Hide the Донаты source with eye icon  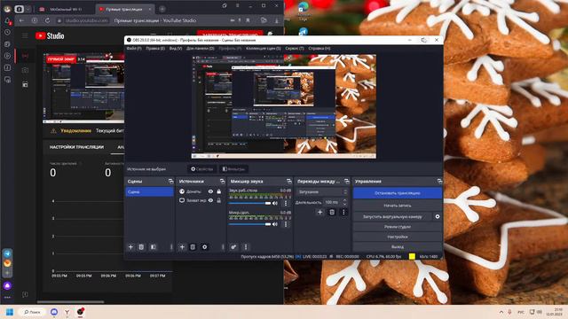(x=210, y=191)
